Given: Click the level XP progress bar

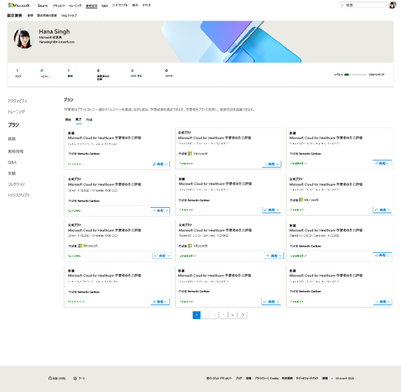Looking at the screenshot, I should [356, 75].
